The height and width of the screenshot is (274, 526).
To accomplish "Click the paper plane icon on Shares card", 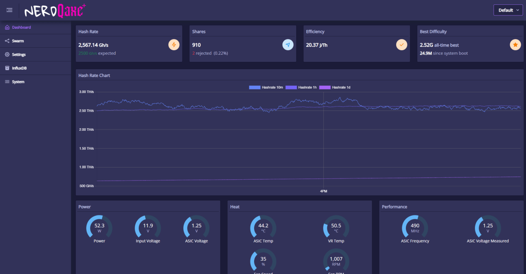I will point(288,45).
